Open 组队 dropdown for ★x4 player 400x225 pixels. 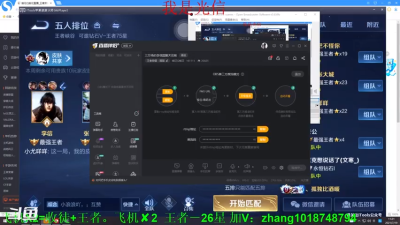click(x=370, y=143)
